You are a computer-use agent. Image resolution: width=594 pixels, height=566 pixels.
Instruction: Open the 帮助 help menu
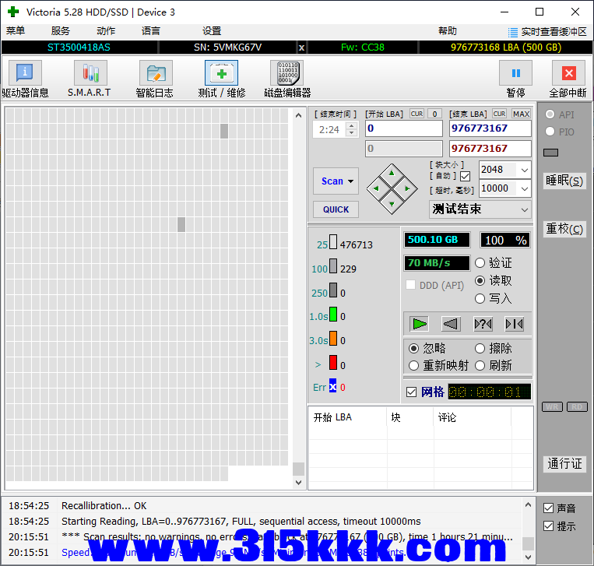click(x=448, y=31)
